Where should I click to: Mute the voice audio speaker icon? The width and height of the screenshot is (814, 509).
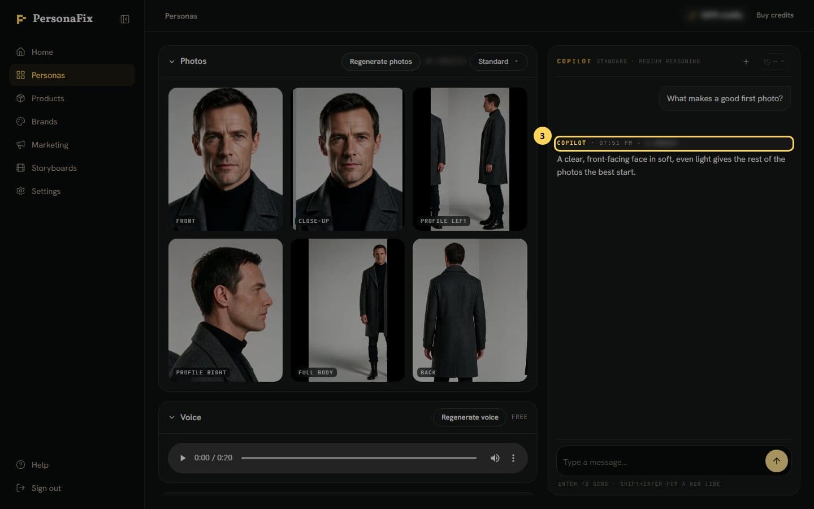pos(495,458)
